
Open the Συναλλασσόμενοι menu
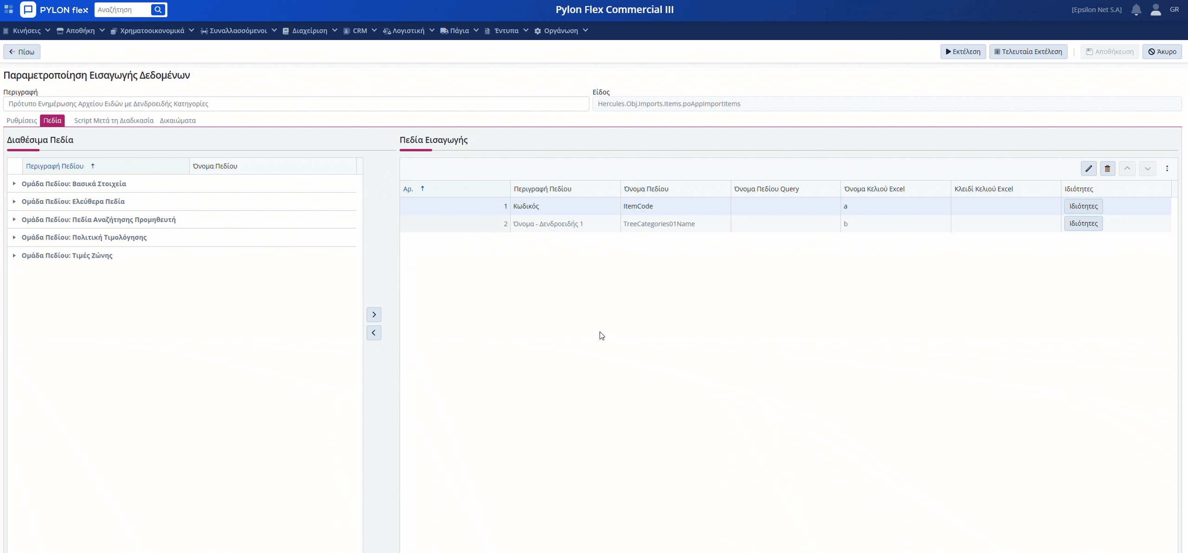[239, 31]
